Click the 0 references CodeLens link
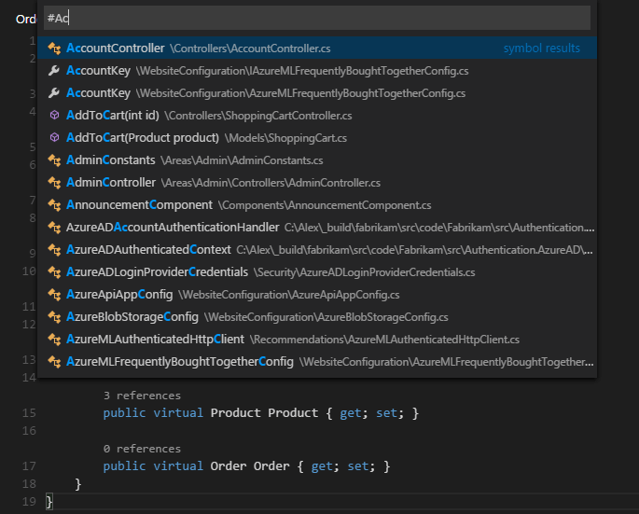The width and height of the screenshot is (639, 514). 142,449
